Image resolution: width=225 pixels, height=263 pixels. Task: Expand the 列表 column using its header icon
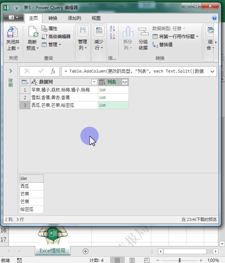(x=125, y=82)
